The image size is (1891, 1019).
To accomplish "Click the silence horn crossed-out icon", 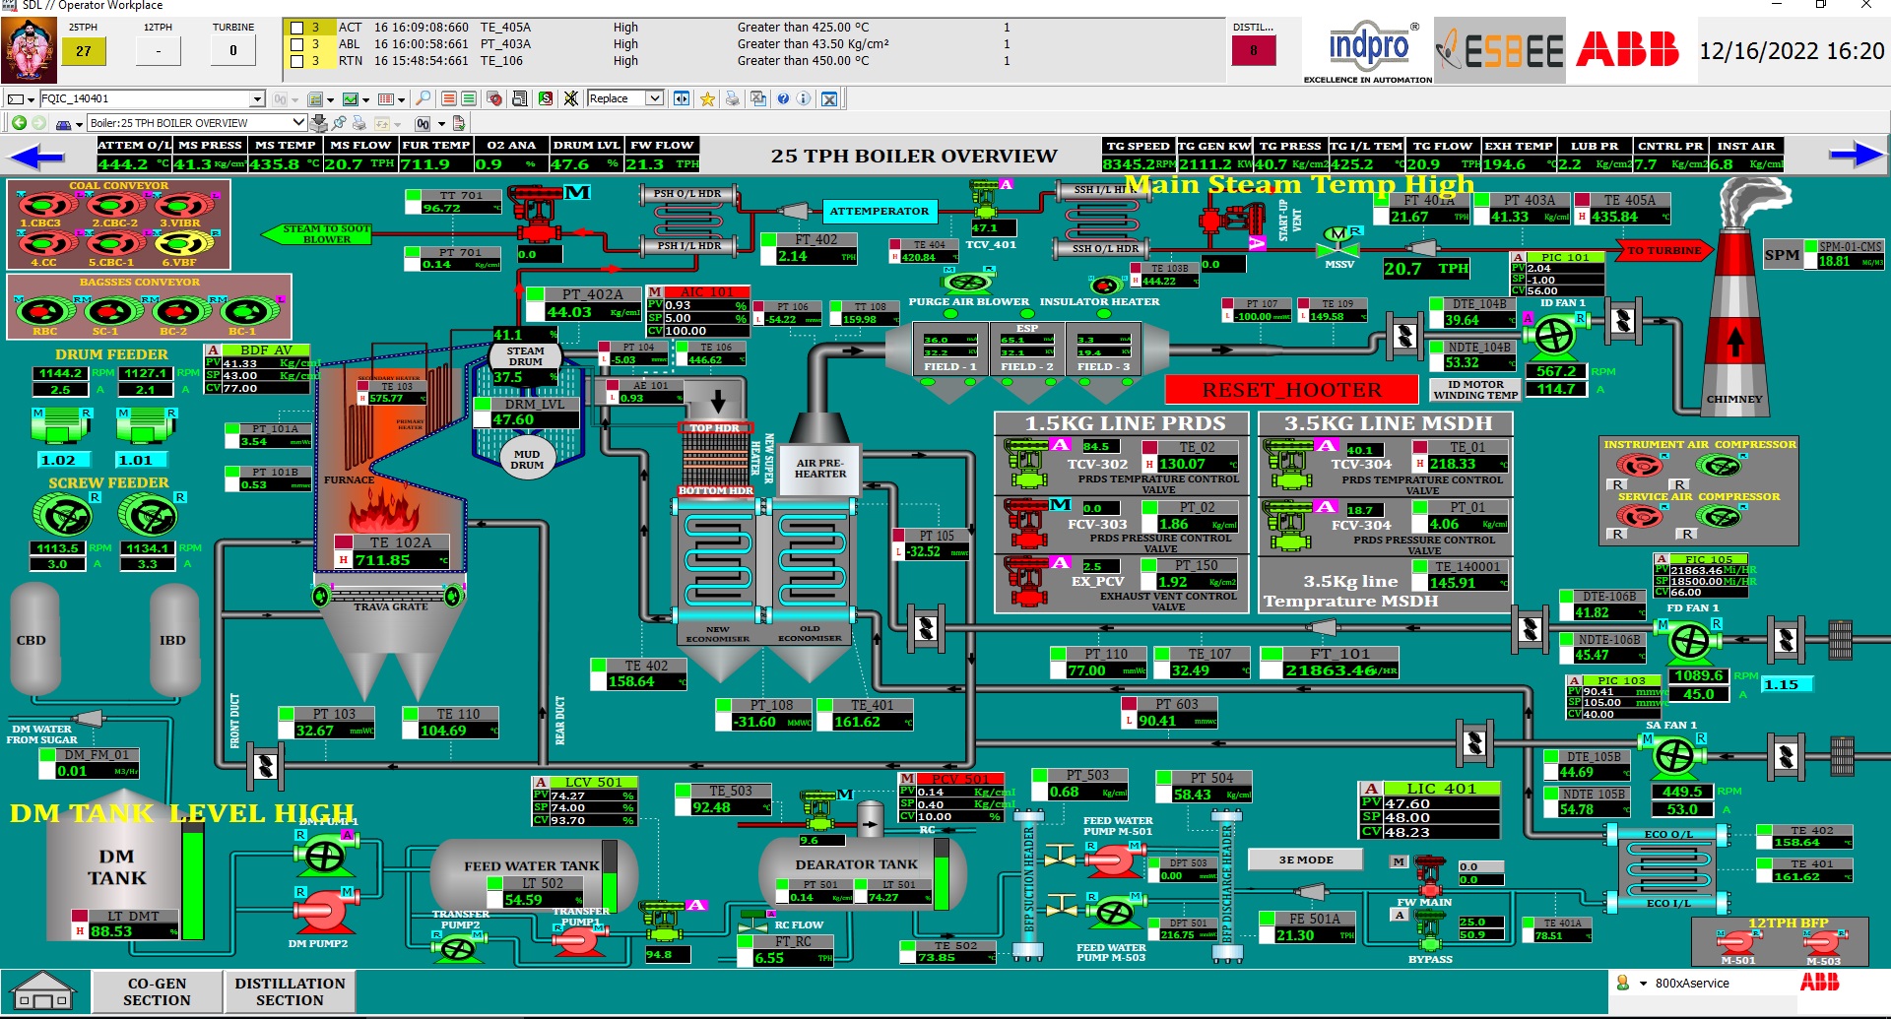I will (570, 98).
